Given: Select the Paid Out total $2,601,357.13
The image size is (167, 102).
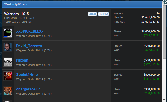Looking at the screenshot, I should coord(151,22).
